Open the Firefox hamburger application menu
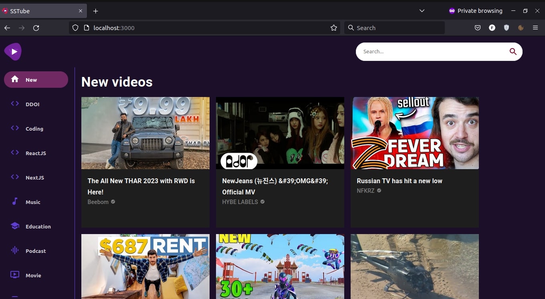Viewport: 545px width, 299px height. (x=535, y=28)
